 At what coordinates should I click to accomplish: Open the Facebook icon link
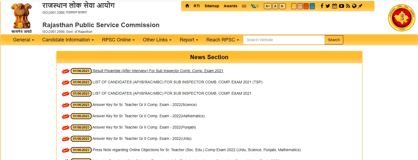pyautogui.click(x=322, y=6)
